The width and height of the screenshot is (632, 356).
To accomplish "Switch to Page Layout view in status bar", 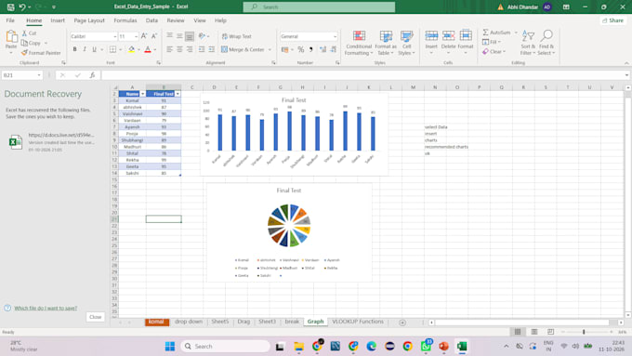I will [534, 332].
